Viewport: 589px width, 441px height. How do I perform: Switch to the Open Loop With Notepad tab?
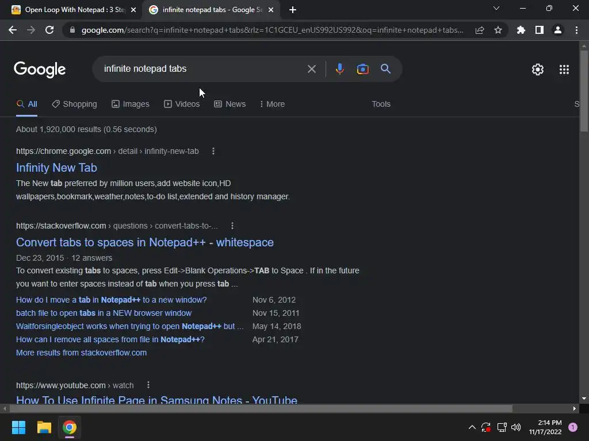pos(74,10)
